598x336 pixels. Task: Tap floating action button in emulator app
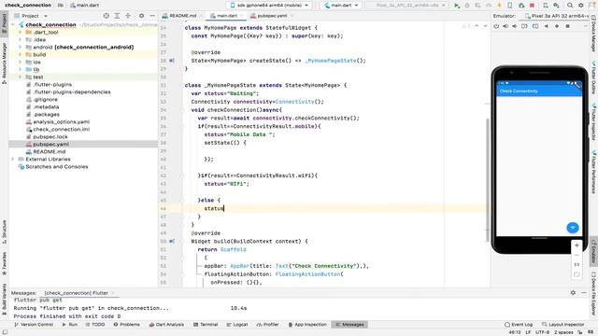[x=573, y=228]
